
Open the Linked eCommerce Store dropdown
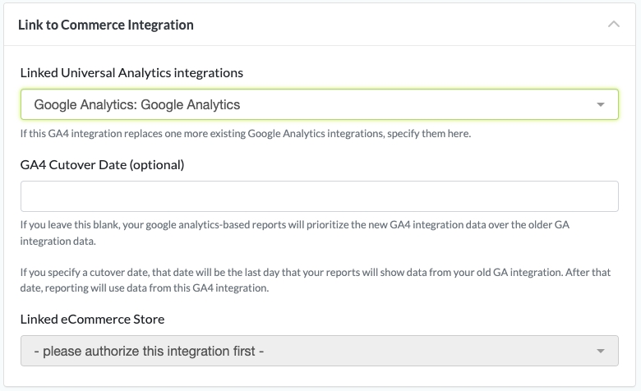319,351
